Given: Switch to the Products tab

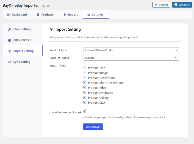Looking at the screenshot, I should point(45,15).
